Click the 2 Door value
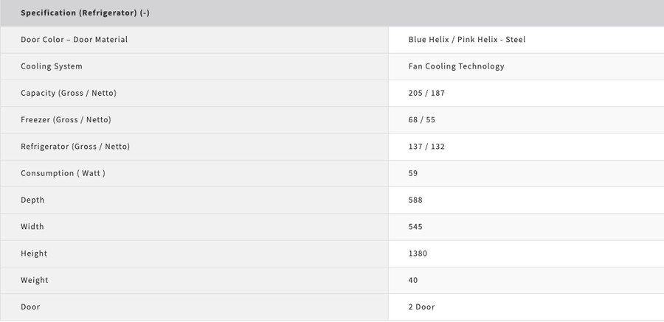Screen dimensions: 664x322 pos(421,307)
